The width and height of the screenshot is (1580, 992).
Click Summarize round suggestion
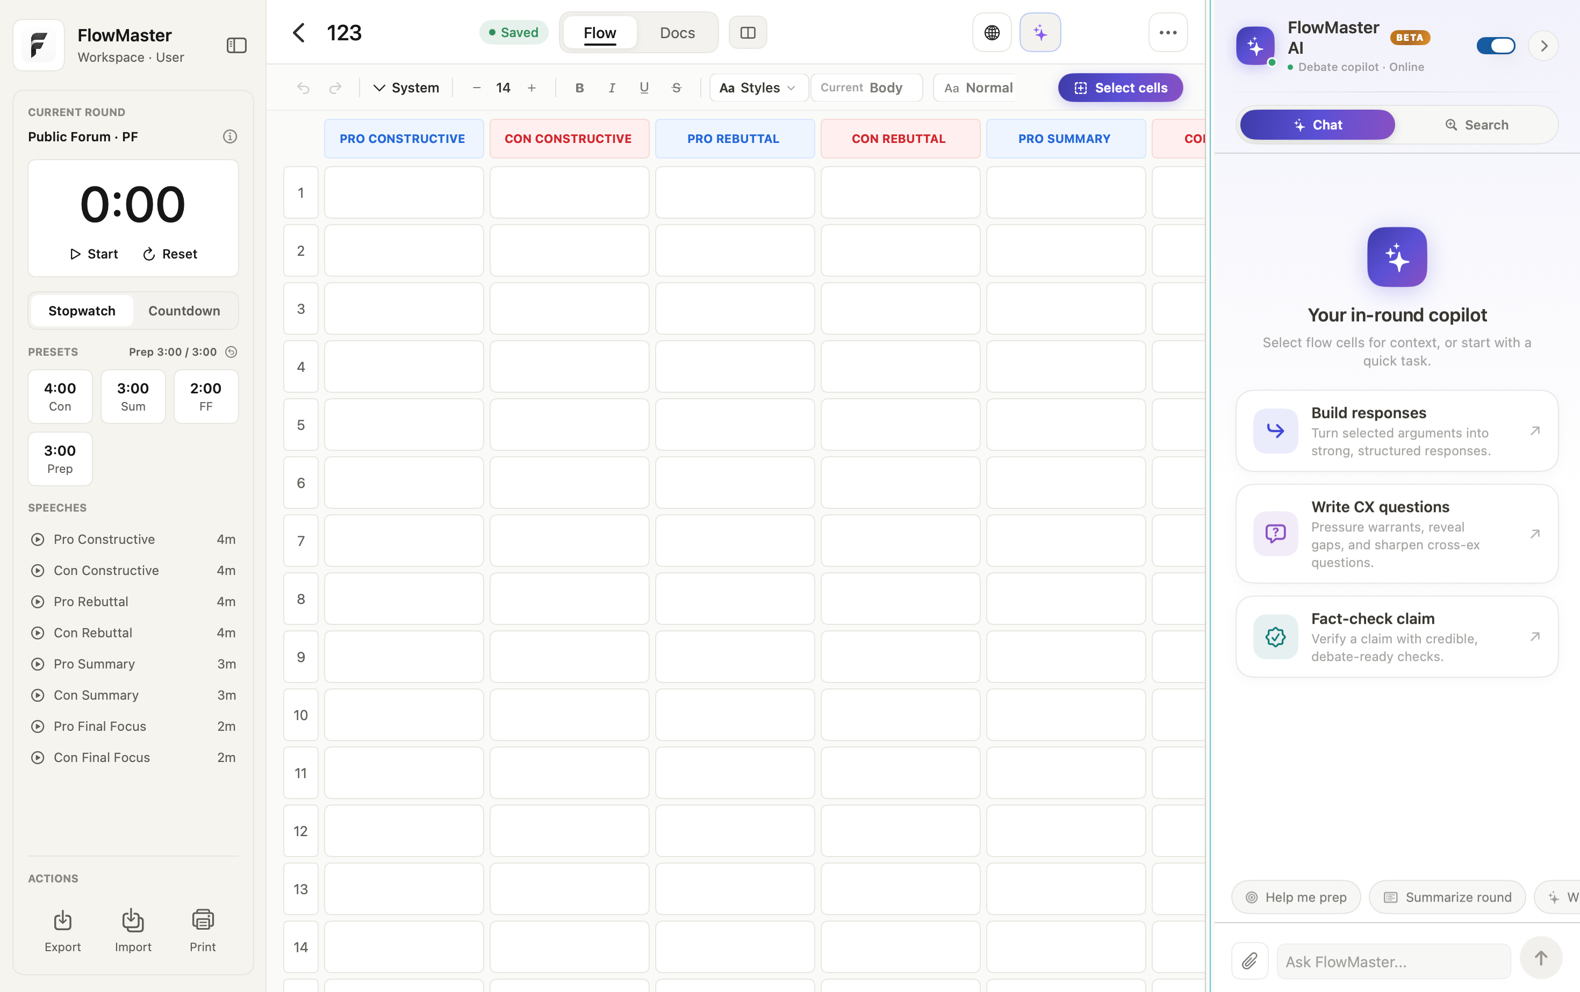coord(1447,897)
